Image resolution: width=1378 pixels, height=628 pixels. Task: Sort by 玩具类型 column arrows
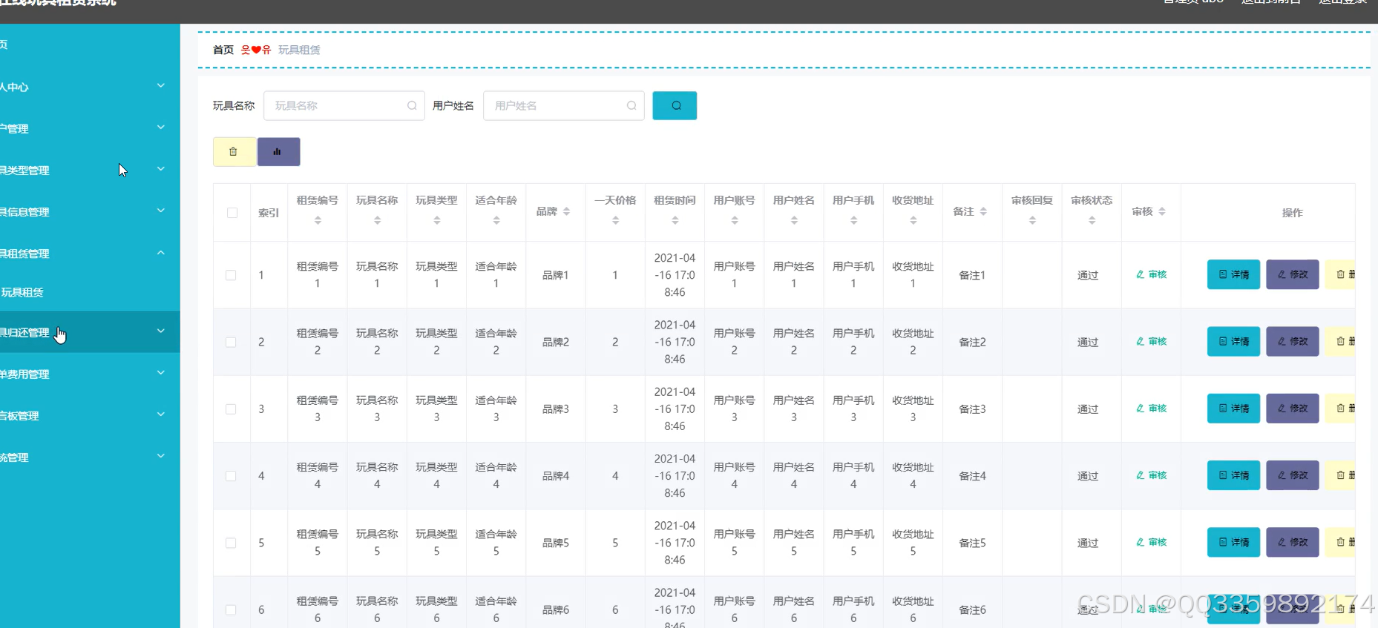(436, 220)
